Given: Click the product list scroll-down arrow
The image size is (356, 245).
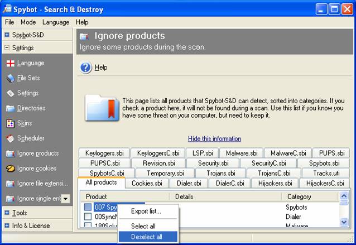Looking at the screenshot, I should tap(344, 222).
